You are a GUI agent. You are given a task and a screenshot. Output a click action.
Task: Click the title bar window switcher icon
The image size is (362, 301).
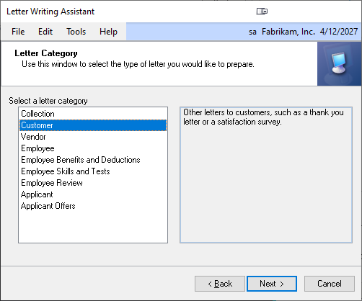[x=262, y=12]
